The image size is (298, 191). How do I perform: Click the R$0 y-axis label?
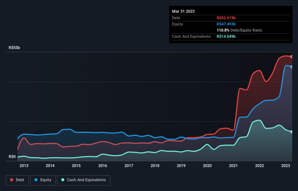12,157
